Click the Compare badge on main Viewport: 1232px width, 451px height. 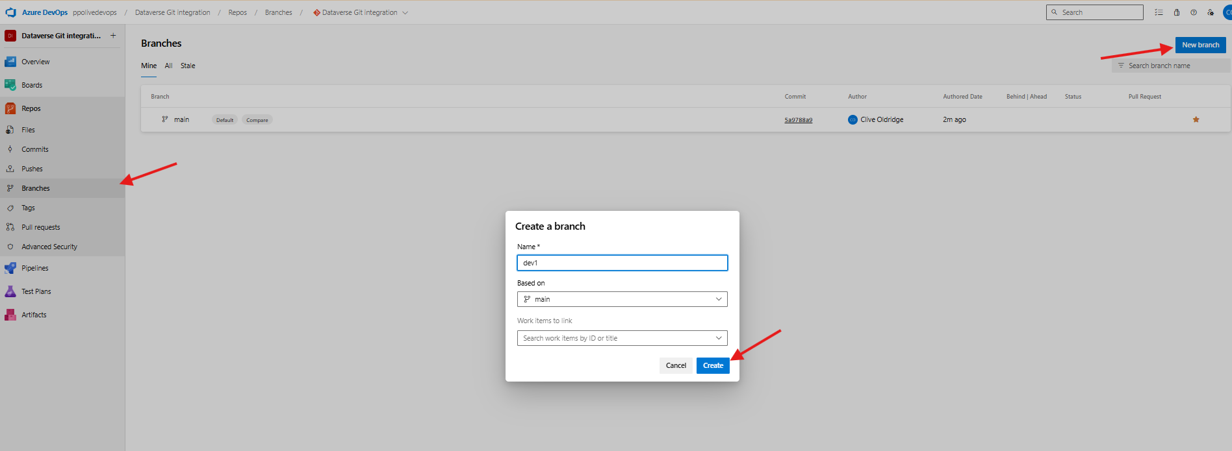click(x=257, y=120)
